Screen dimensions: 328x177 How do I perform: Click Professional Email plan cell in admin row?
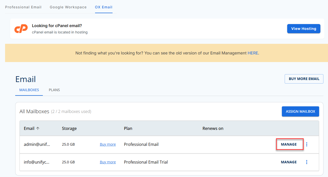(141, 144)
